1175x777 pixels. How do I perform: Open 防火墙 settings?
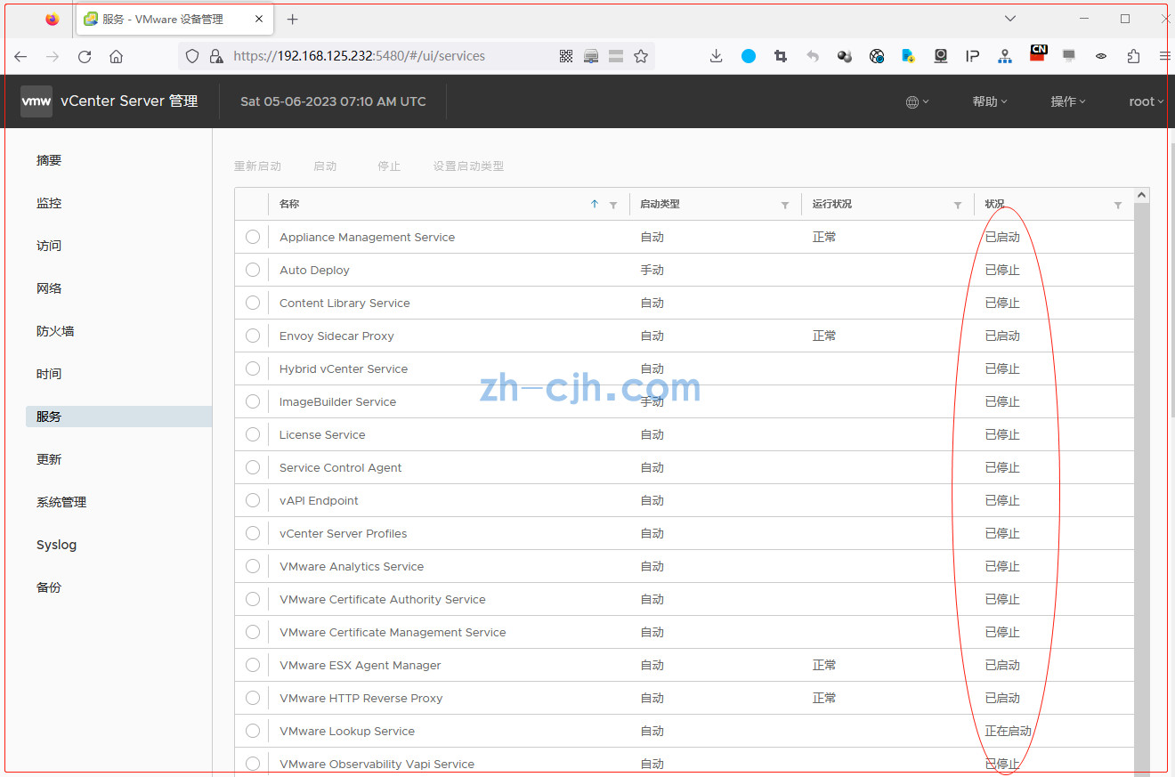[55, 331]
